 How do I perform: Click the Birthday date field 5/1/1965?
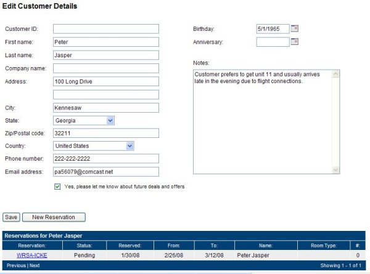pyautogui.click(x=273, y=29)
